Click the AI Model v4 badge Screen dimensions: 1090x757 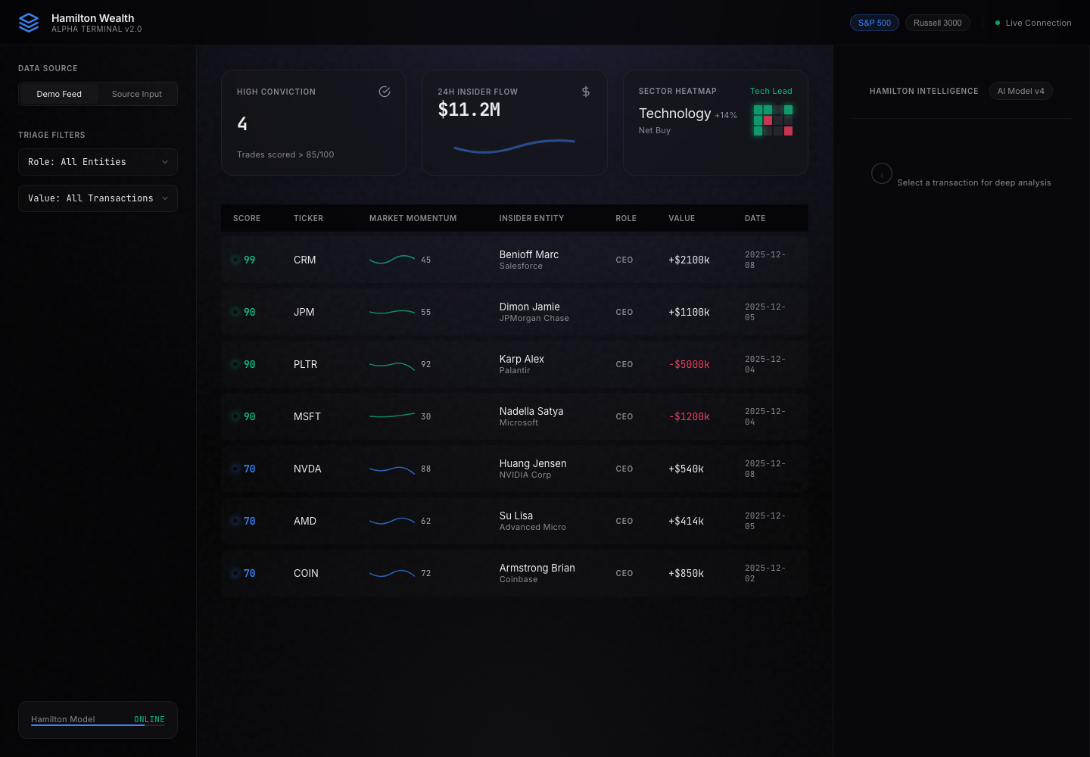pyautogui.click(x=1020, y=91)
